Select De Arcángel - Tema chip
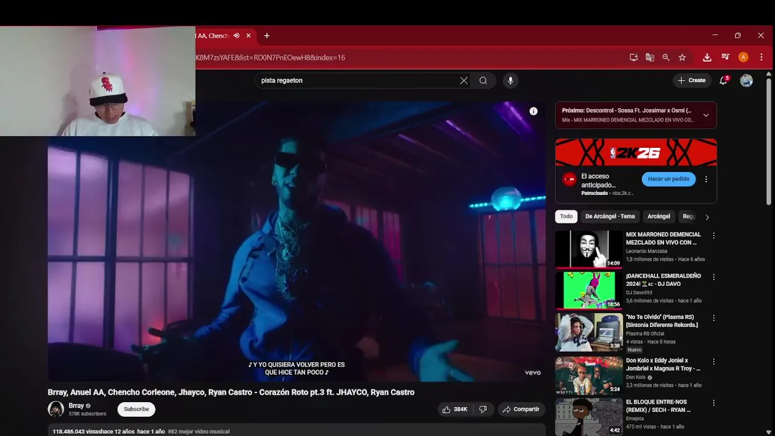 click(x=610, y=216)
